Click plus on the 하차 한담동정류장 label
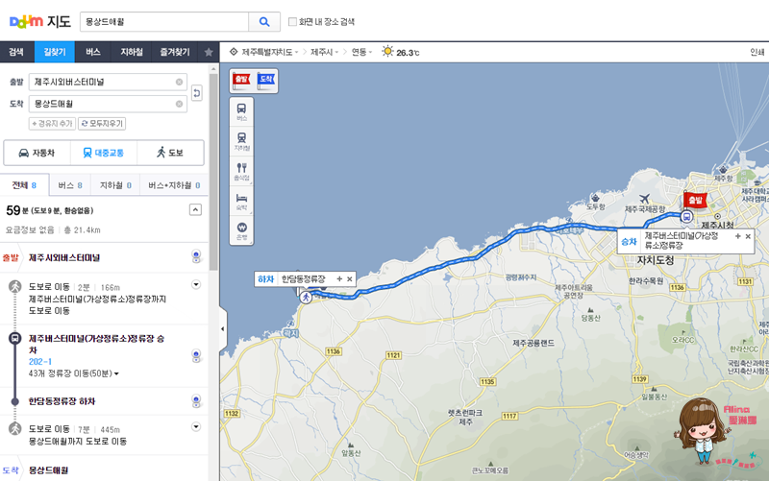The height and width of the screenshot is (481, 769). click(x=339, y=278)
